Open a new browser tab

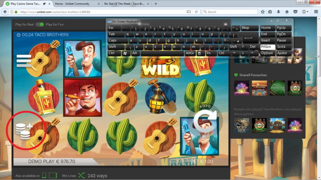(156, 4)
